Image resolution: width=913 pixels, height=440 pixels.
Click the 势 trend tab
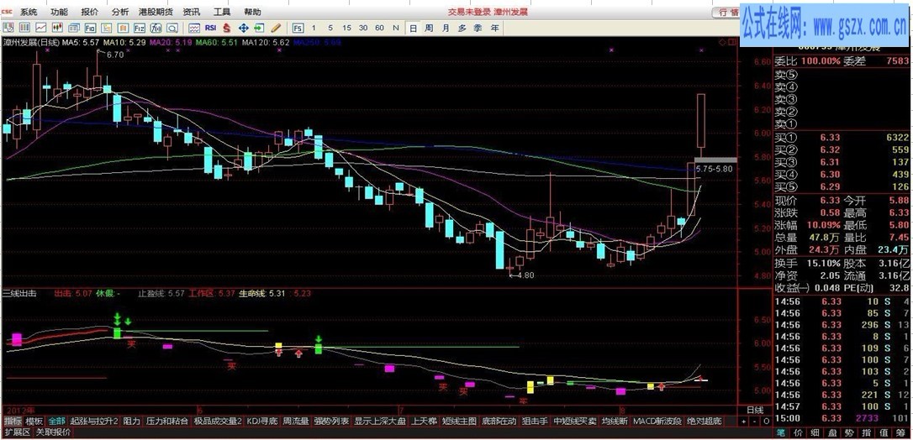pos(851,432)
